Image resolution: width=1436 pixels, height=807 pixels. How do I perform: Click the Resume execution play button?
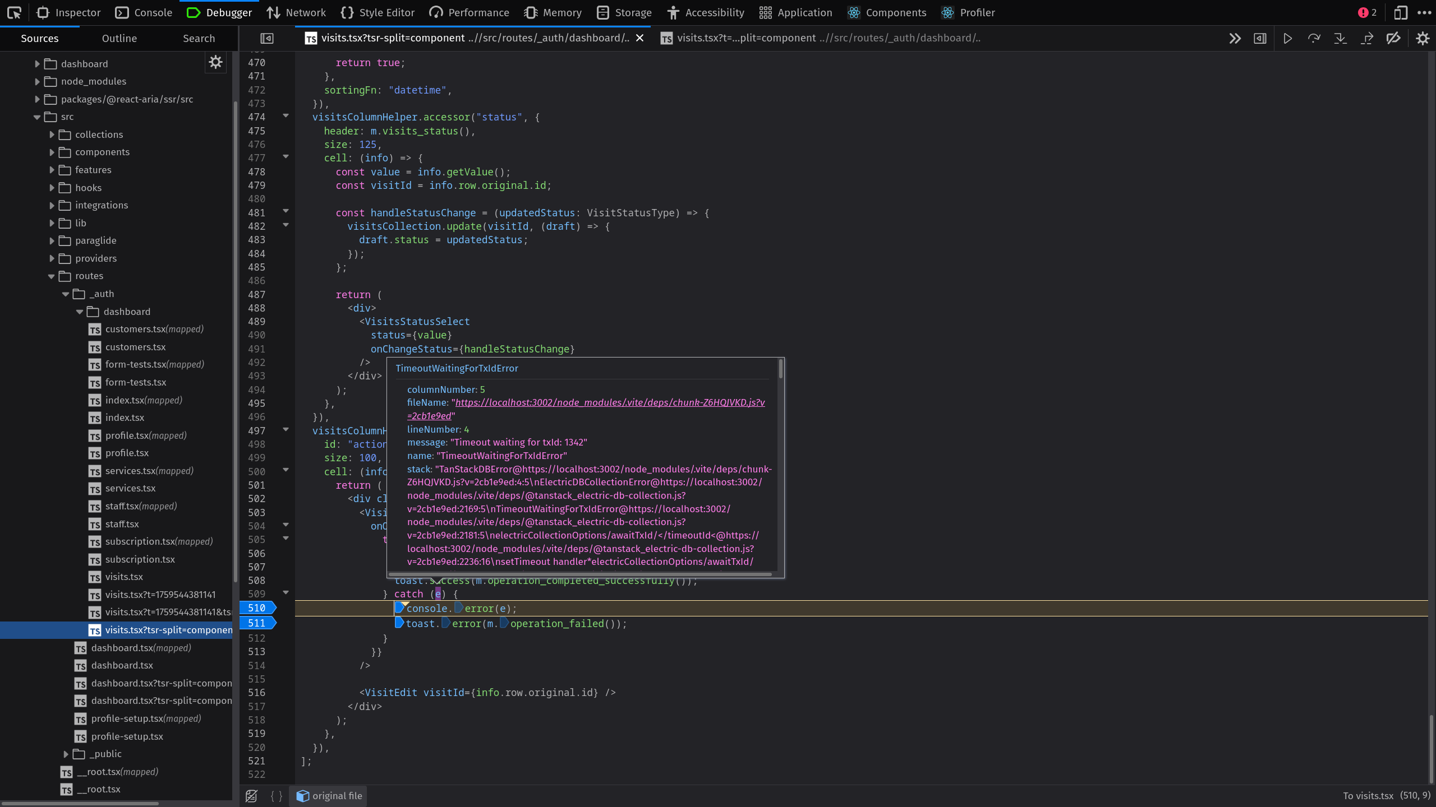click(x=1288, y=38)
